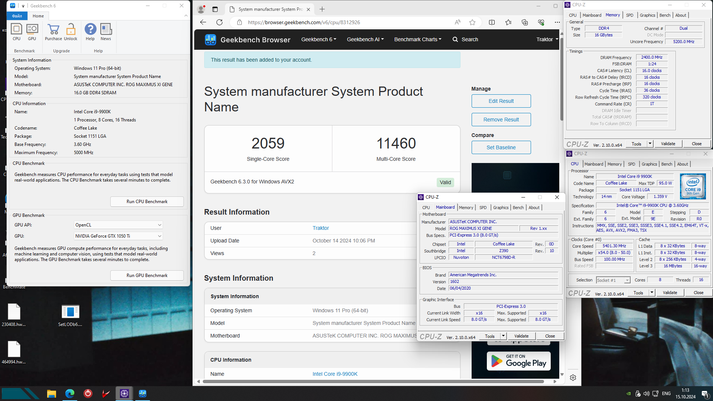
Task: Open the Help question mark icon
Action: 90,32
